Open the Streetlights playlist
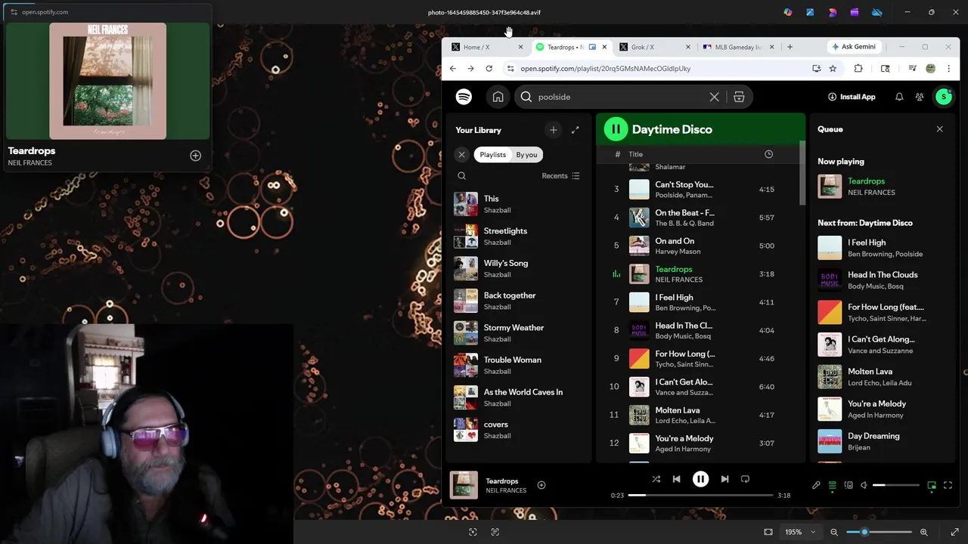The image size is (968, 544). click(518, 236)
